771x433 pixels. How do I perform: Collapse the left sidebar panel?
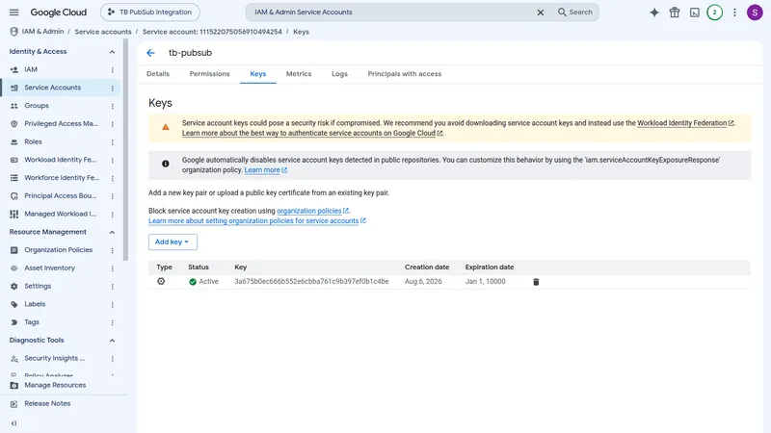[x=13, y=423]
